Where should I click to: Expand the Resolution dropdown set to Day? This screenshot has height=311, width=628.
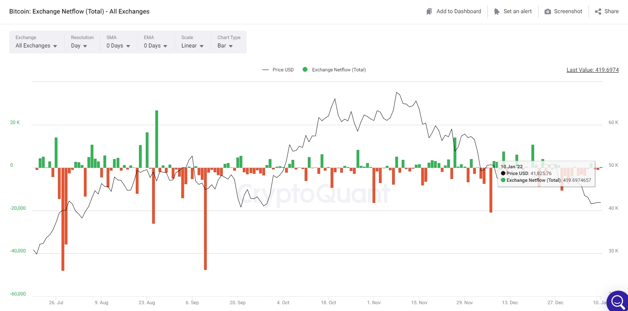[79, 46]
